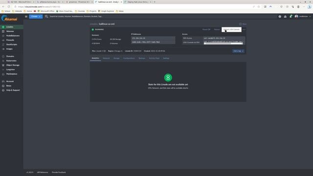Open the Docs link
The width and height of the screenshot is (313, 176).
click(243, 24)
